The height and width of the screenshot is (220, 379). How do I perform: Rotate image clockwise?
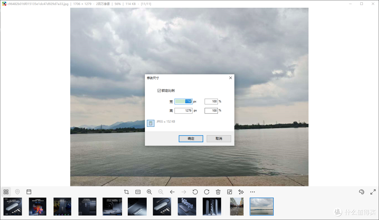click(207, 192)
